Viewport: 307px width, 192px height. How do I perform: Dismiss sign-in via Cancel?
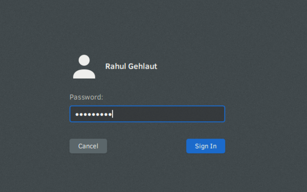[88, 146]
